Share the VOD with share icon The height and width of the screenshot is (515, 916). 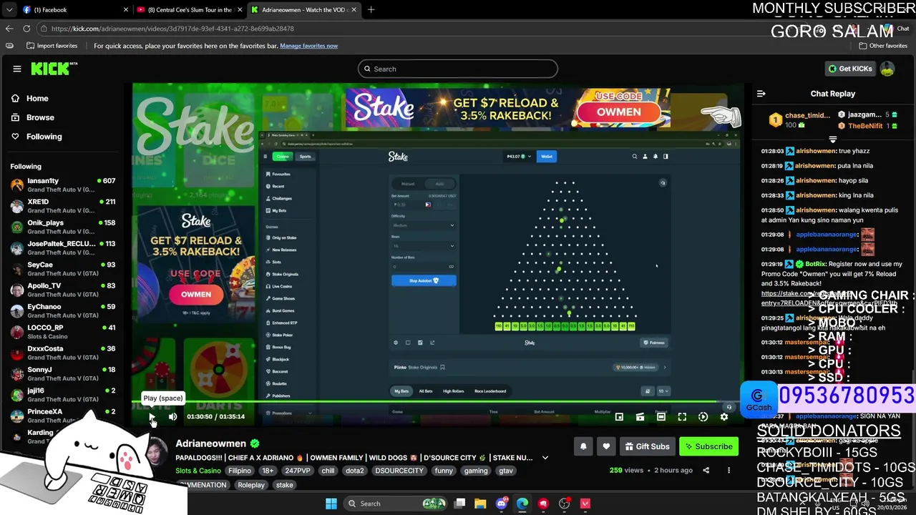pyautogui.click(x=706, y=471)
